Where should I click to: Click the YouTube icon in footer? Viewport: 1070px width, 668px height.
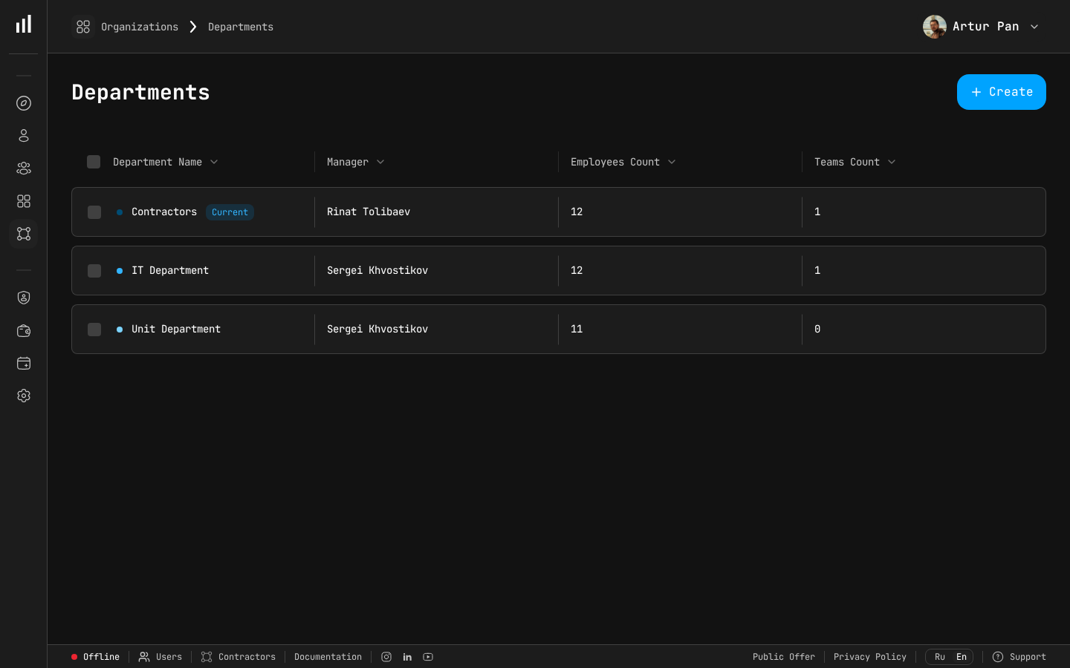tap(428, 657)
